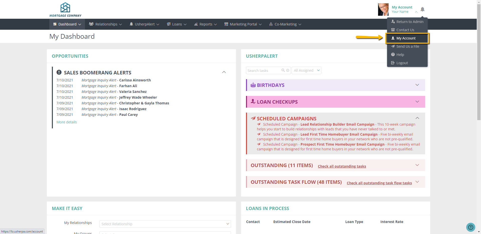Click the More details link

pos(67,122)
